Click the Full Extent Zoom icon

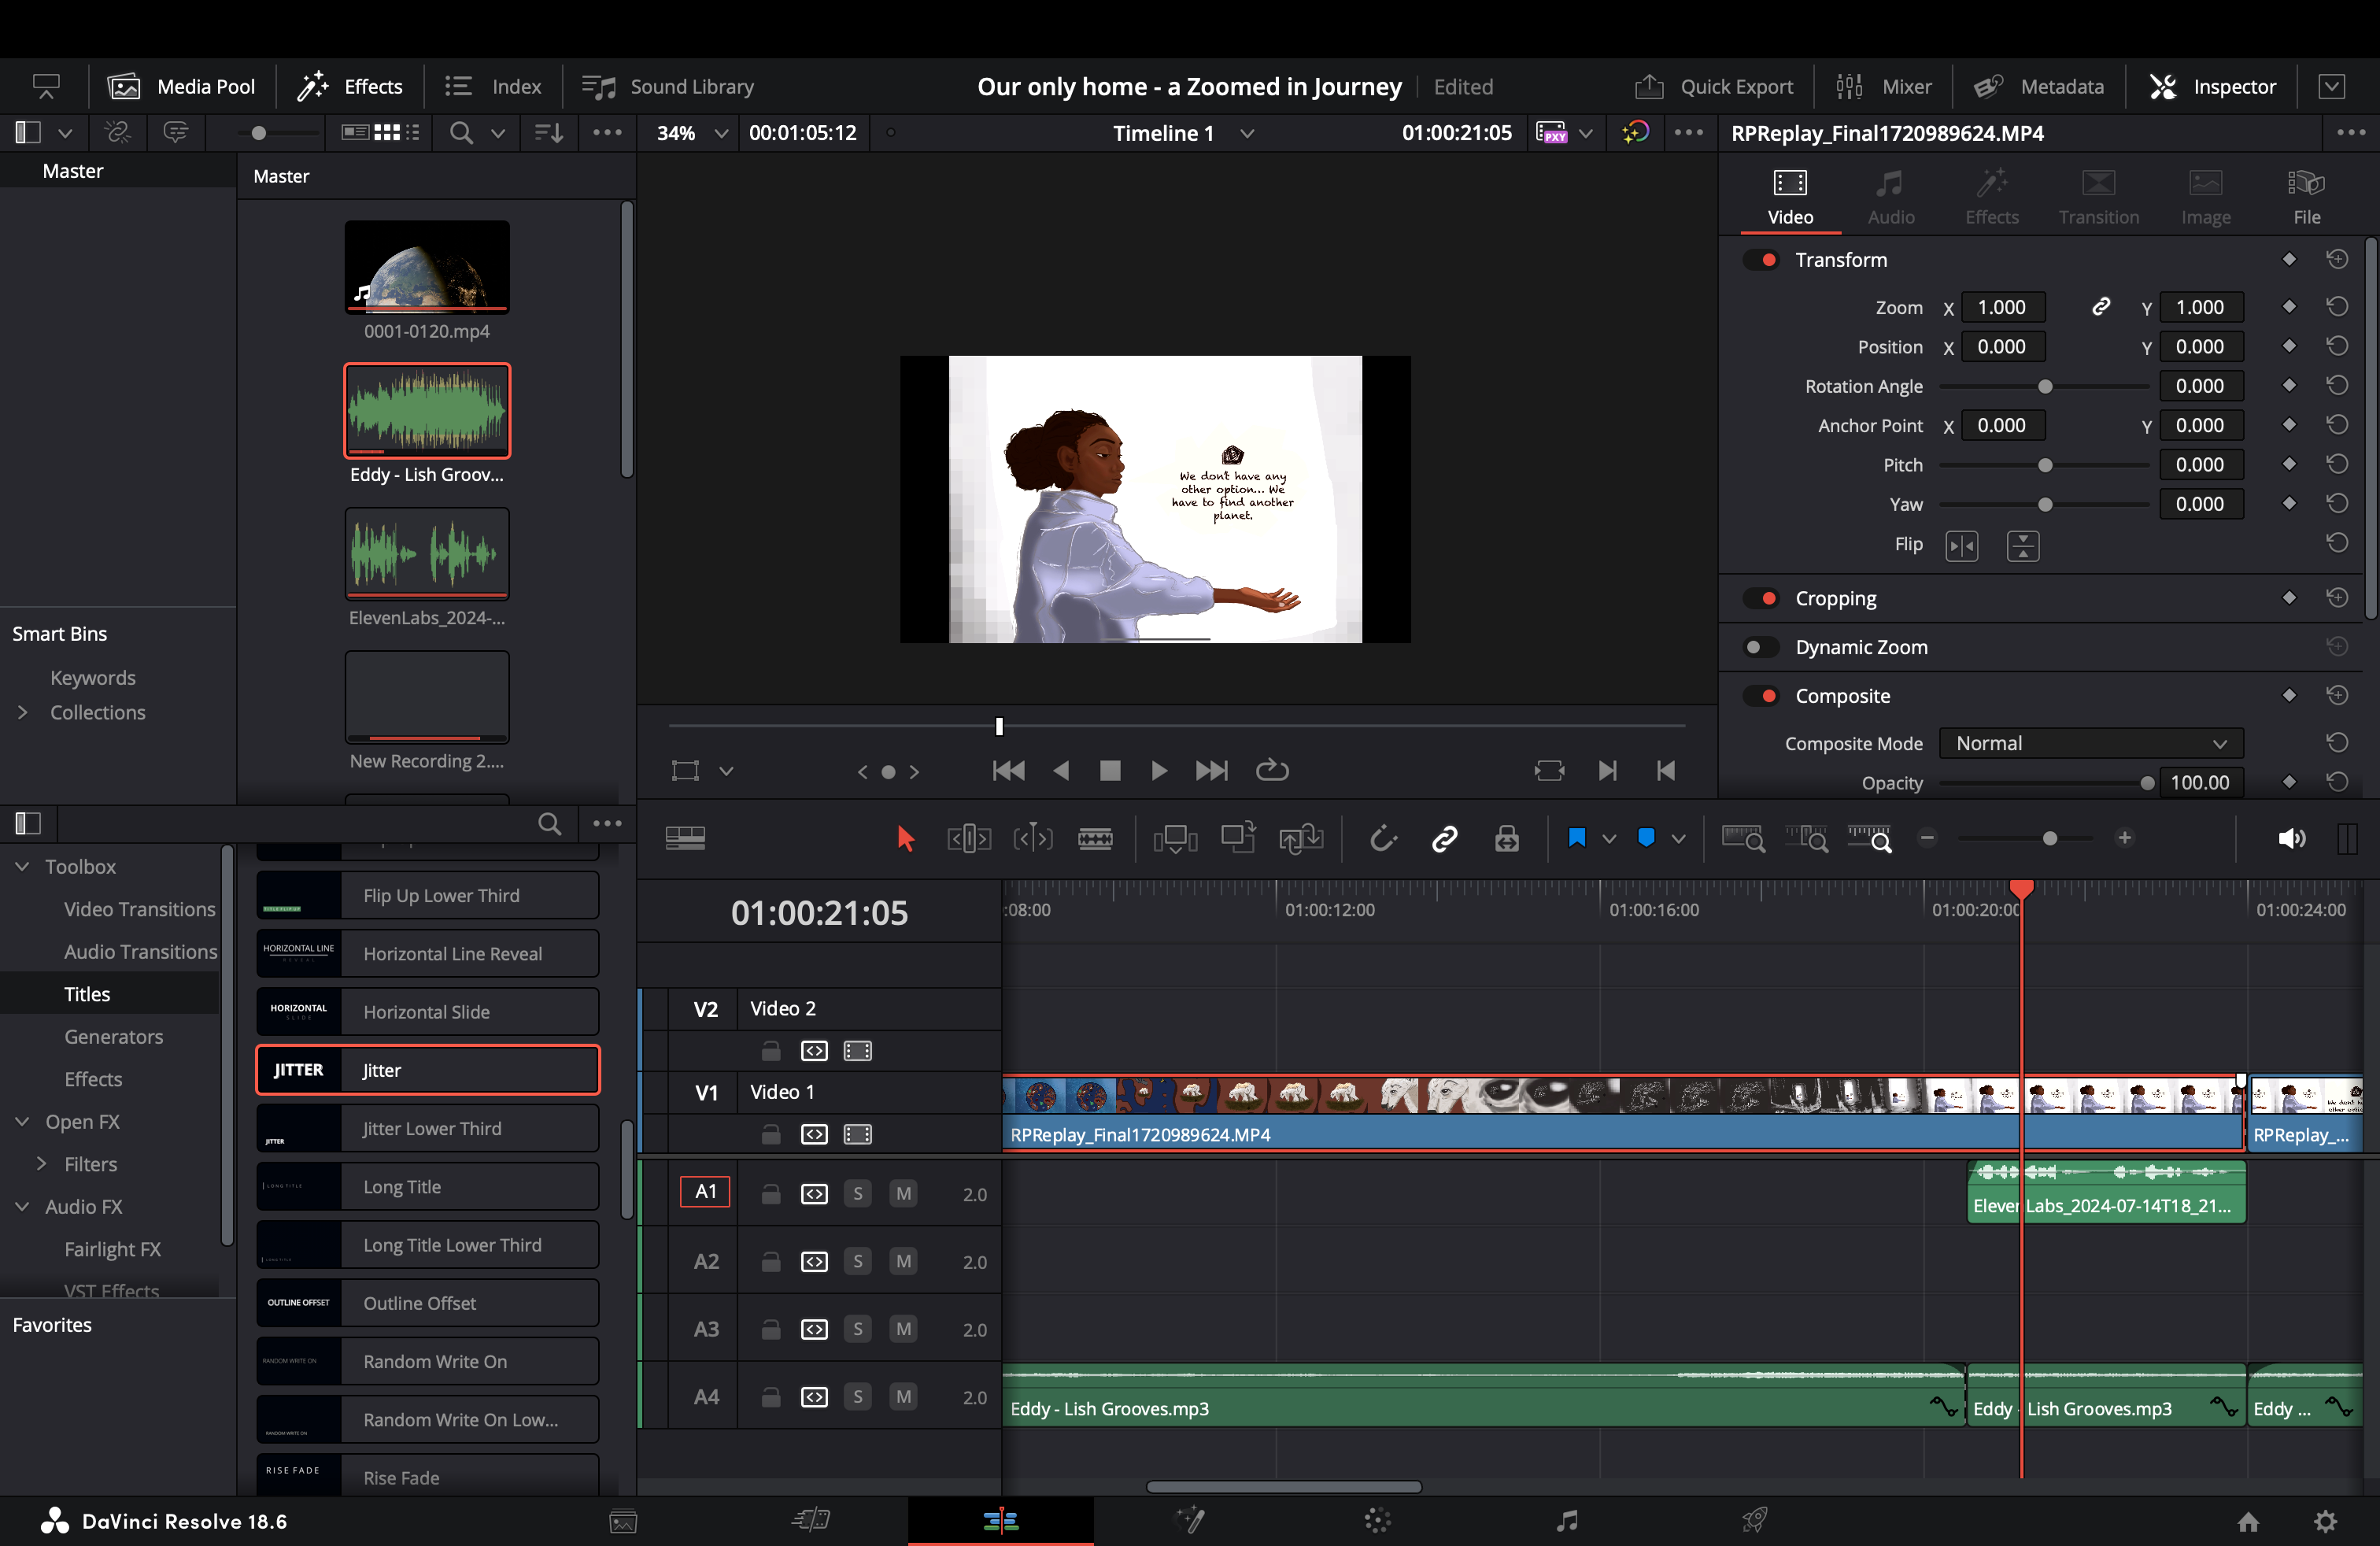coord(1743,838)
